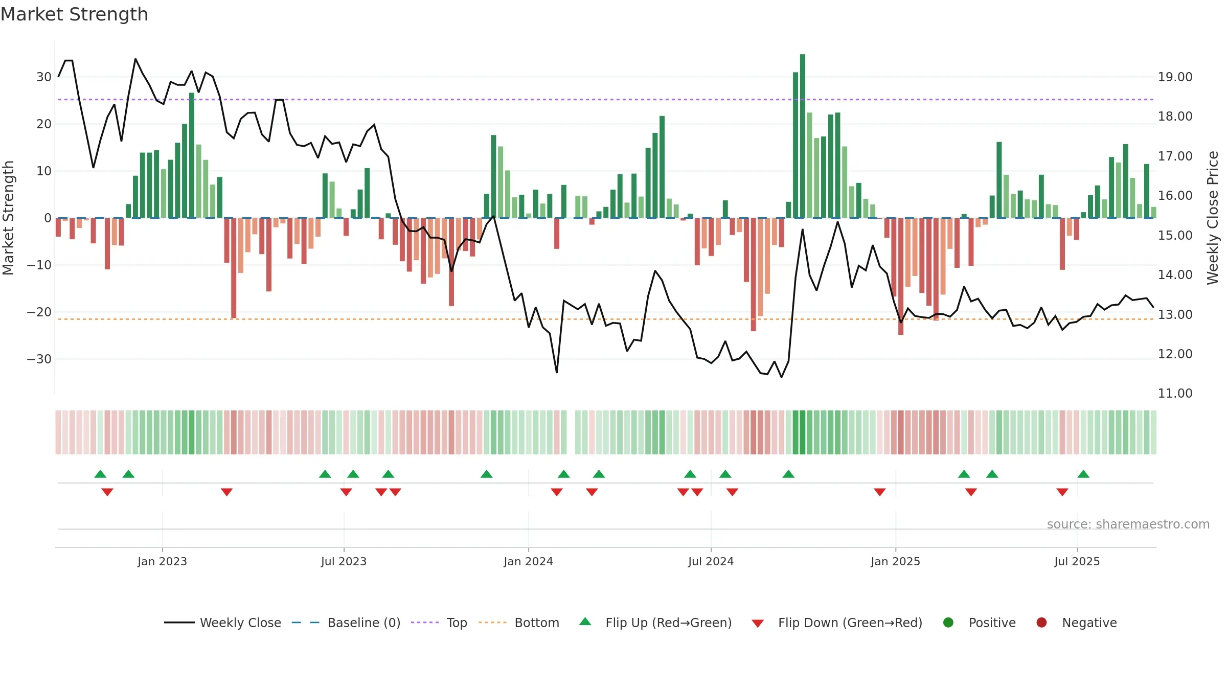Select the Jul 2025 date tick label
Viewport: 1227px width, 690px height.
pyautogui.click(x=1077, y=562)
